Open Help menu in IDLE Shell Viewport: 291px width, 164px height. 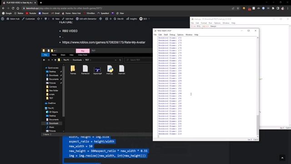pyautogui.click(x=196, y=35)
